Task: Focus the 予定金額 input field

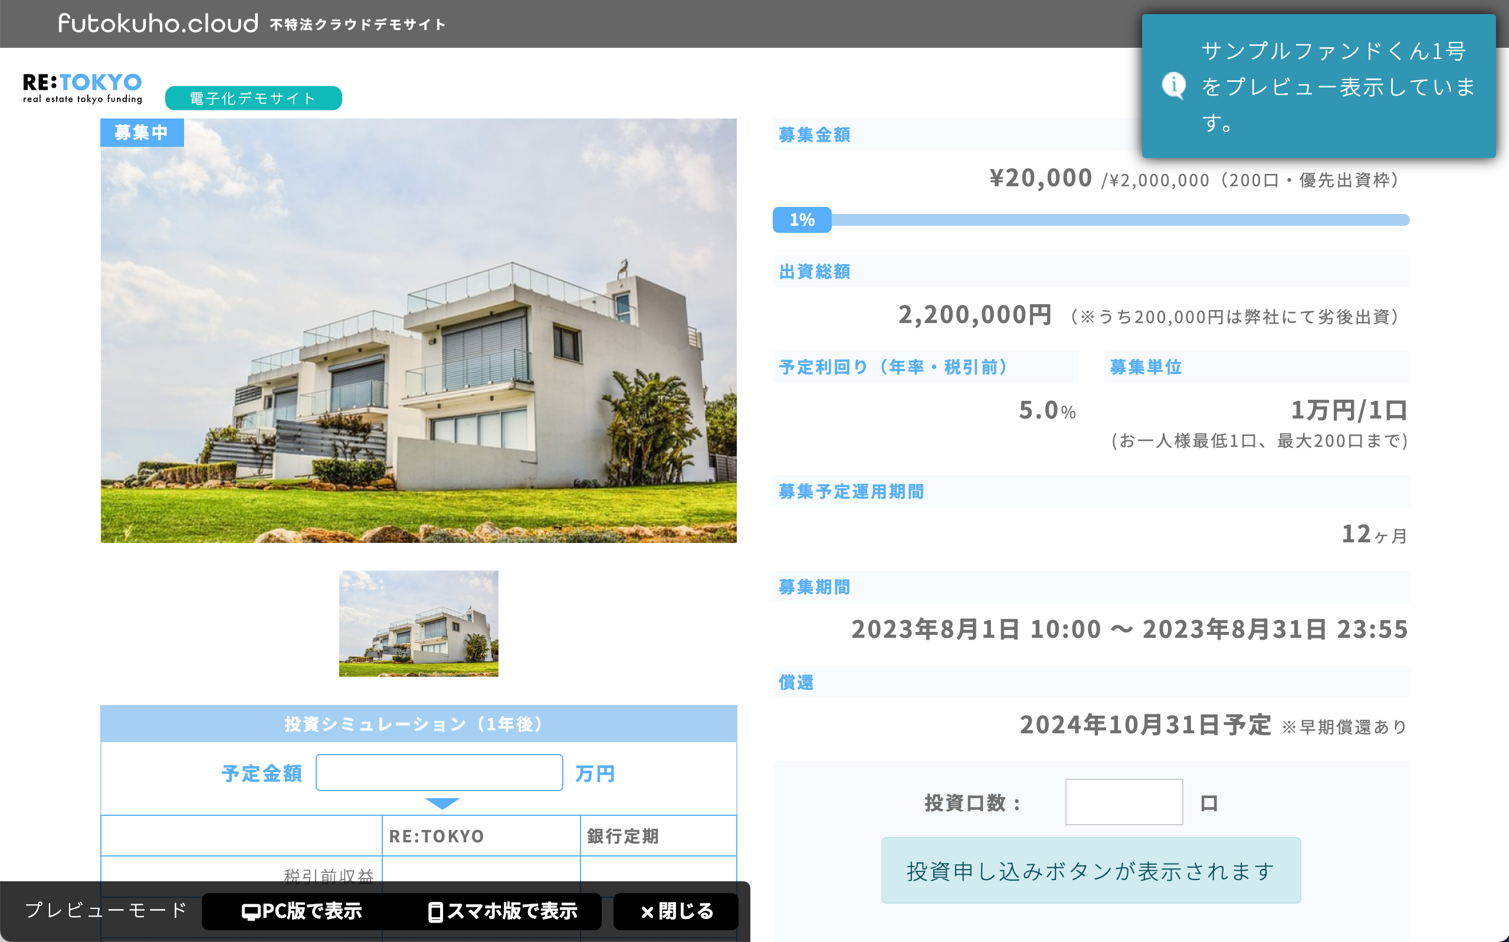Action: point(439,773)
